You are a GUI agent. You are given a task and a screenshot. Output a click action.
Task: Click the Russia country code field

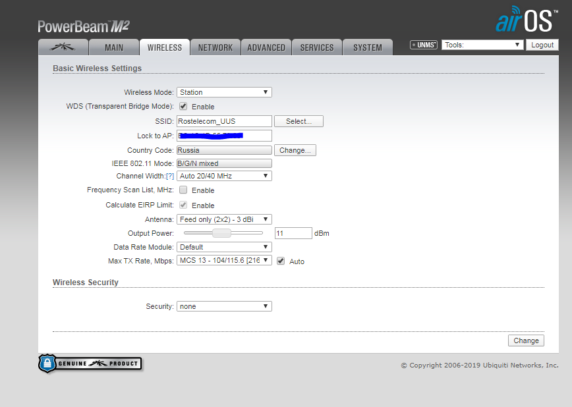224,150
